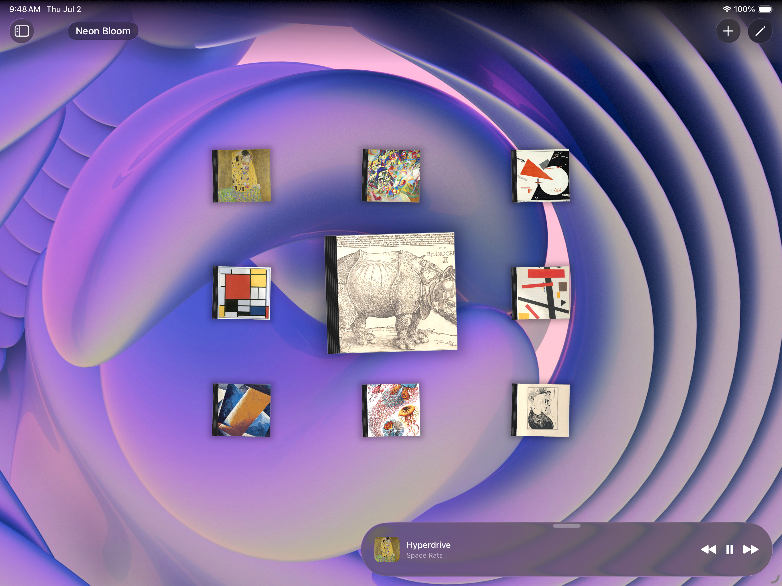Open the Kandinsky colorful abstract album

pyautogui.click(x=391, y=176)
